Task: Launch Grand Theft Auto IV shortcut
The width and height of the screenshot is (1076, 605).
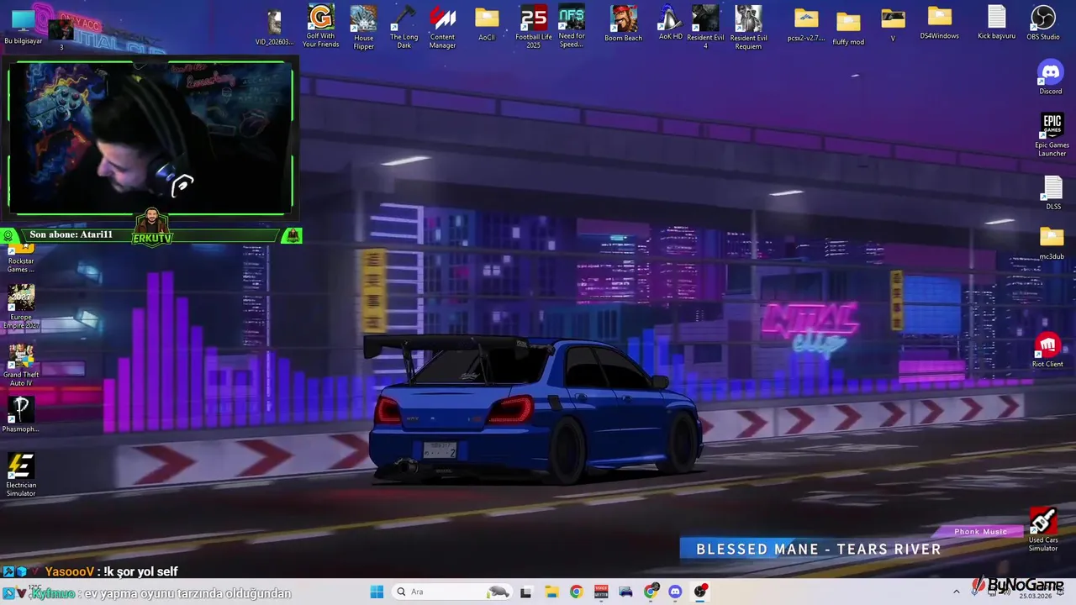Action: 21,365
